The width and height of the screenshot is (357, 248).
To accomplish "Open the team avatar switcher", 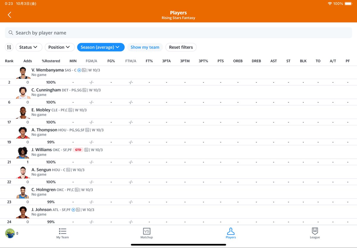I will tap(12, 233).
